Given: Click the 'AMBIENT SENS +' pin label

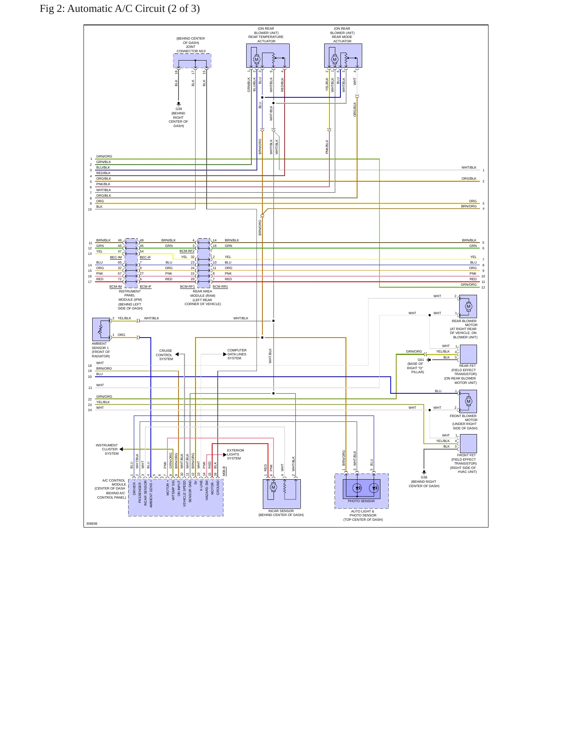Looking at the screenshot, I should point(151,494).
